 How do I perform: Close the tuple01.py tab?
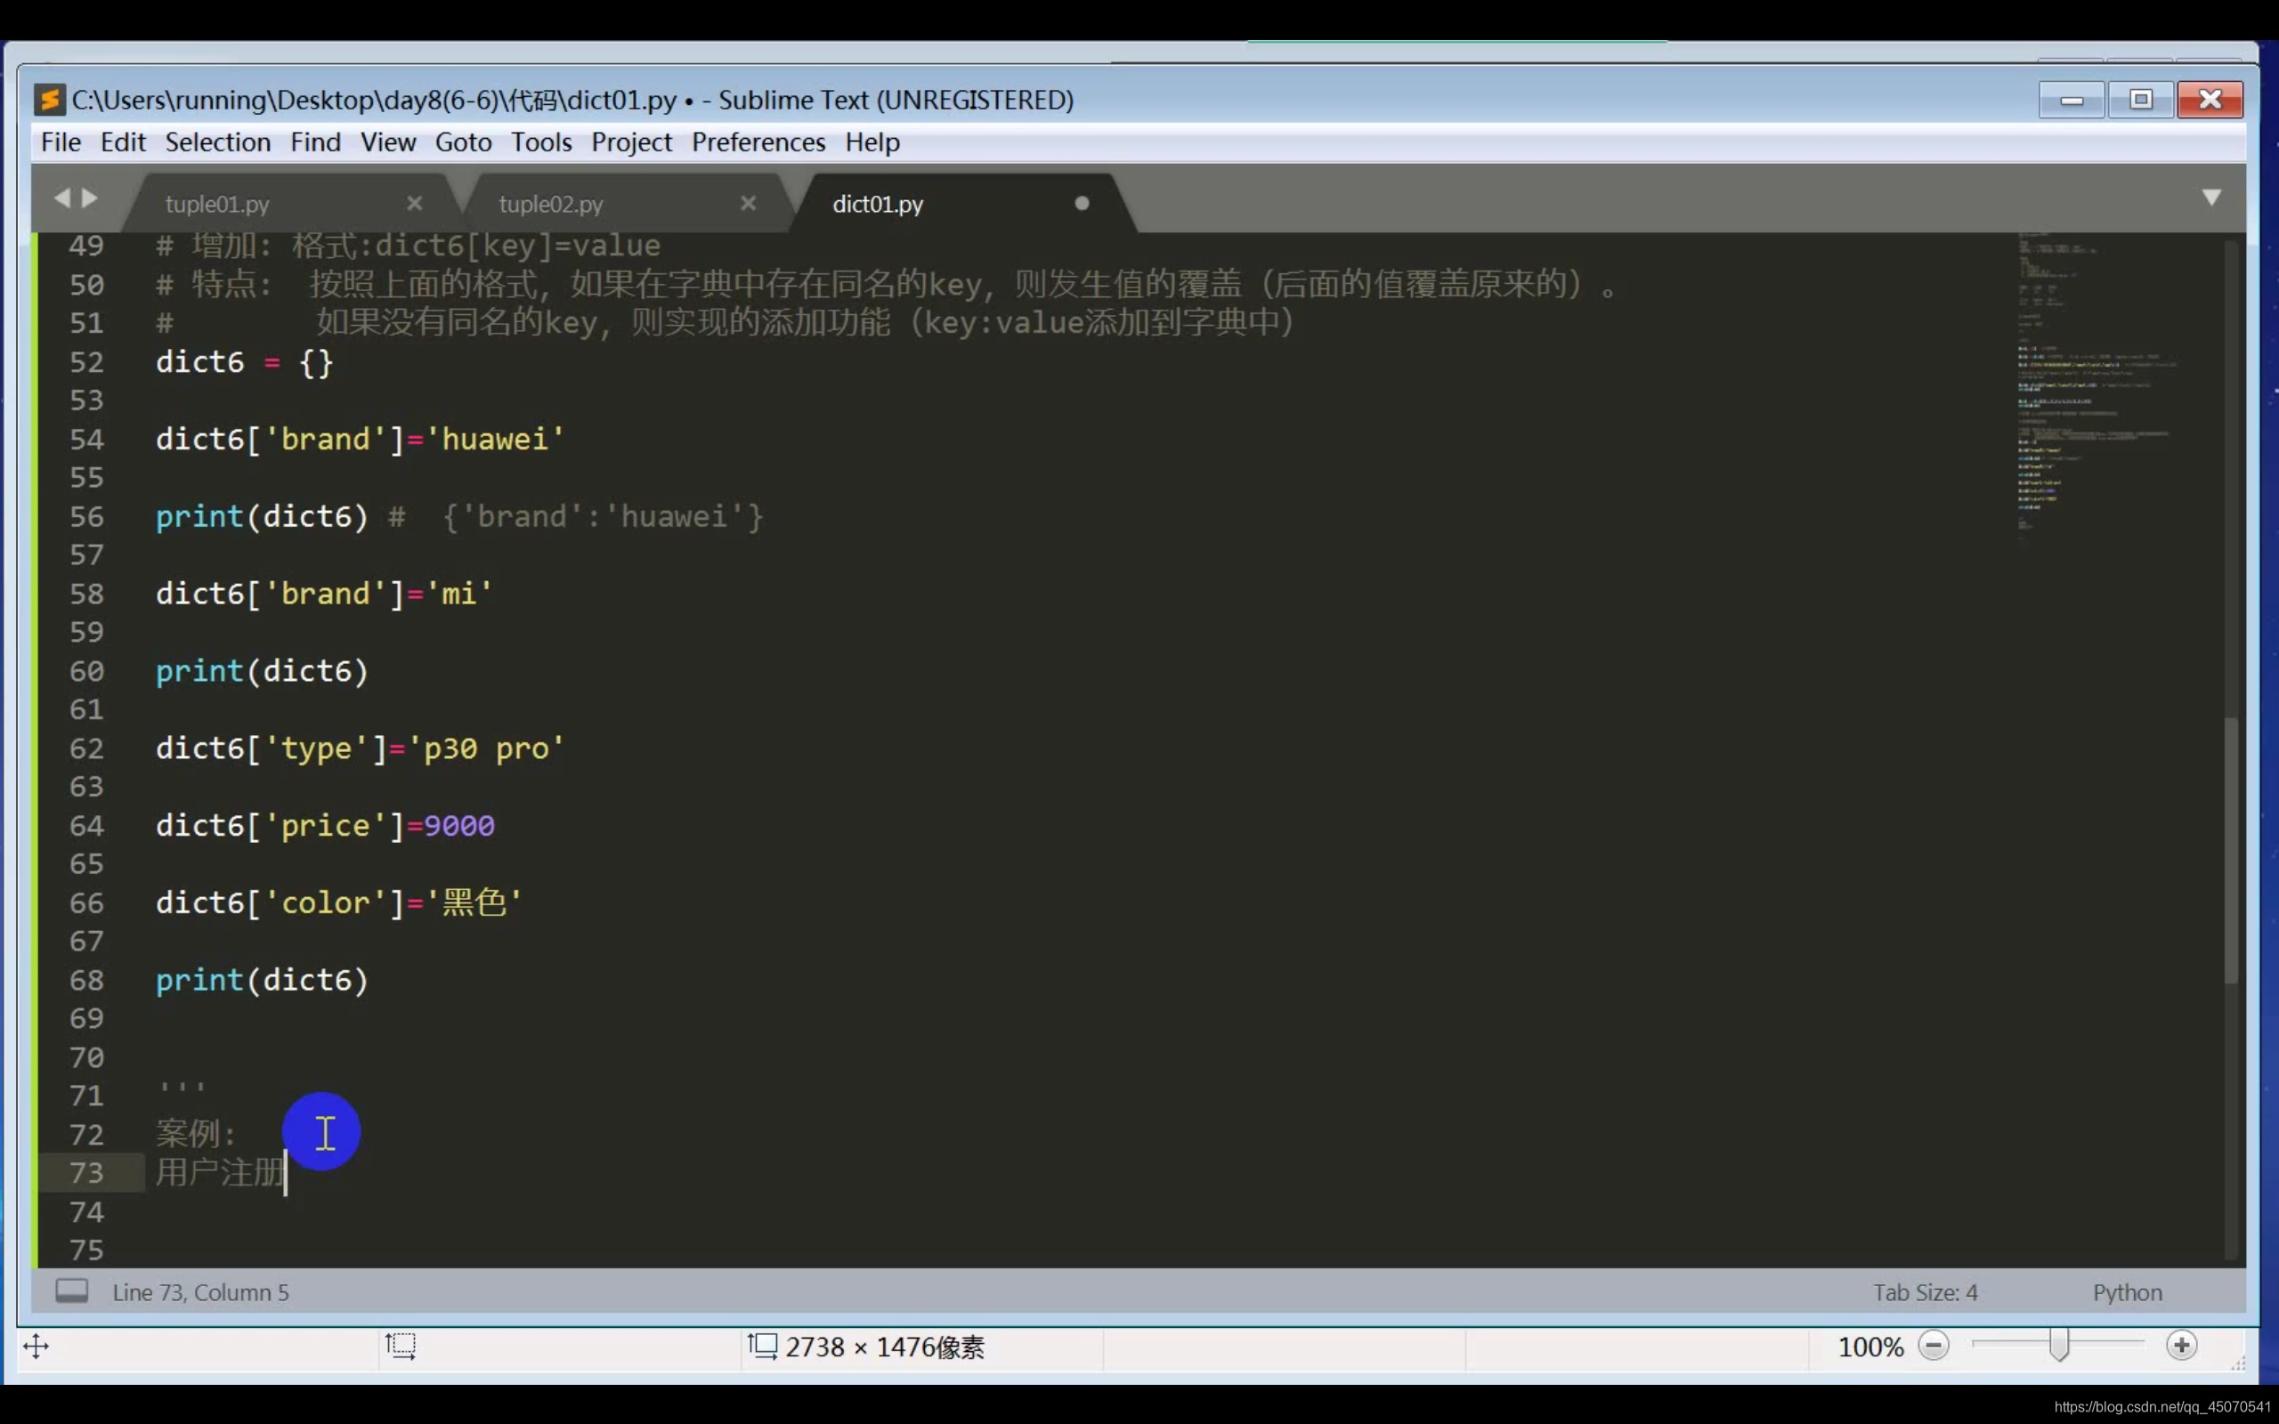point(414,204)
